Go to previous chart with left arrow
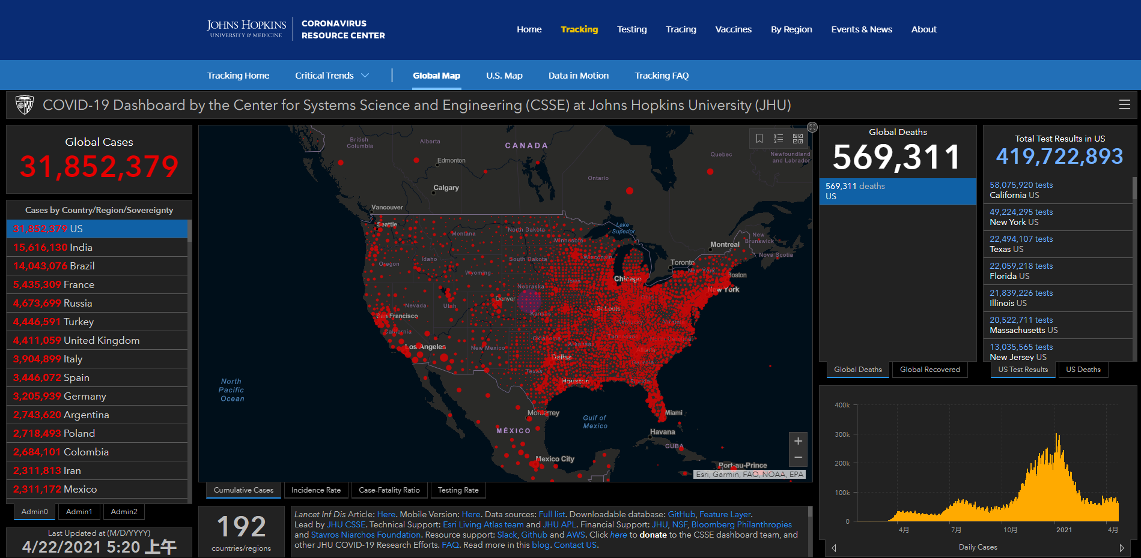Viewport: 1141px width, 558px height. (834, 548)
